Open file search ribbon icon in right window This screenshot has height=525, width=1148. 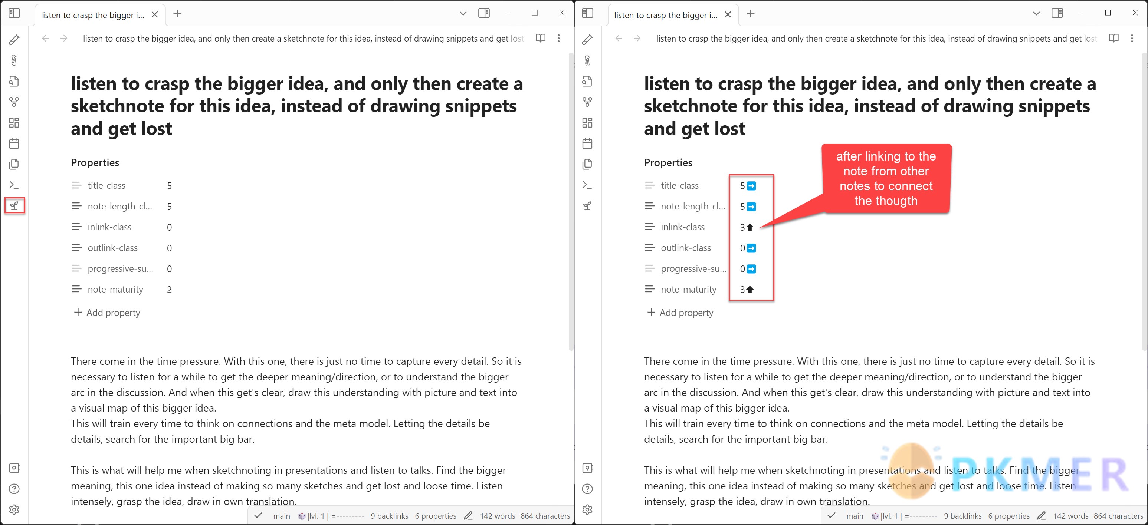(x=587, y=81)
